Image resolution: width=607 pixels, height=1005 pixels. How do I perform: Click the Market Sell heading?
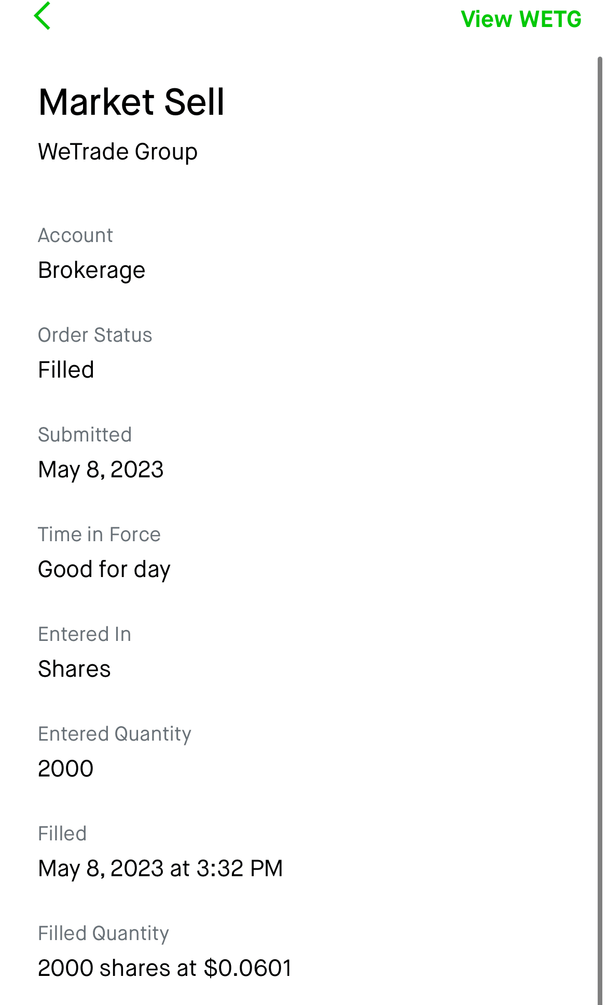(131, 102)
